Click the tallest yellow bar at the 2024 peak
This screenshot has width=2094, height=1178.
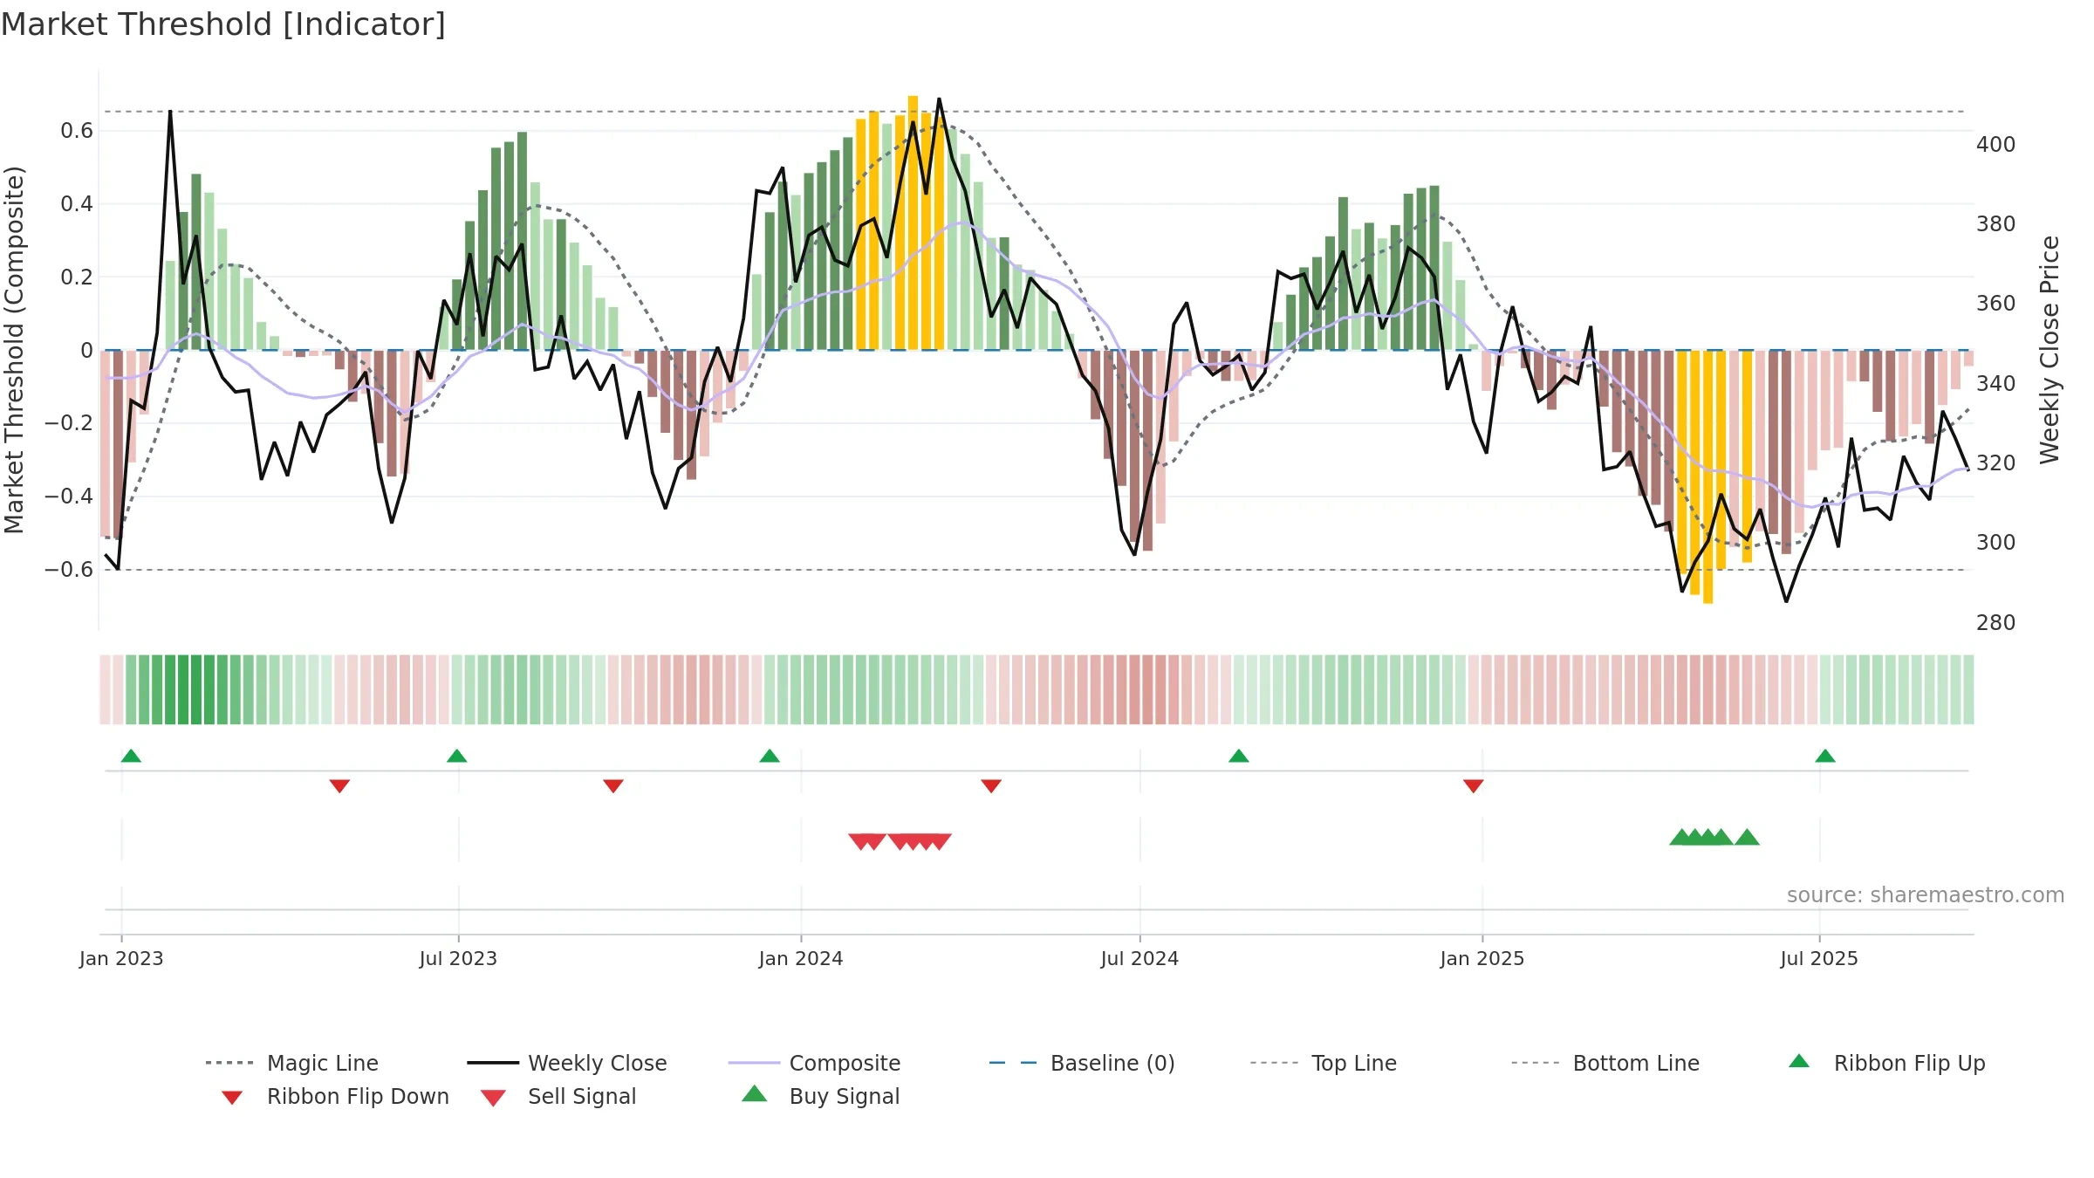tap(913, 223)
